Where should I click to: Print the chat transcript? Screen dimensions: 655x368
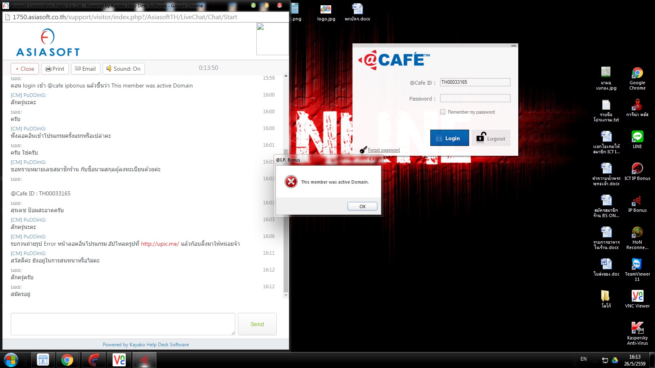pos(55,69)
